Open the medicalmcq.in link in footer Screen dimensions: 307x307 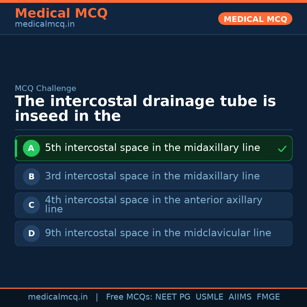(x=58, y=297)
